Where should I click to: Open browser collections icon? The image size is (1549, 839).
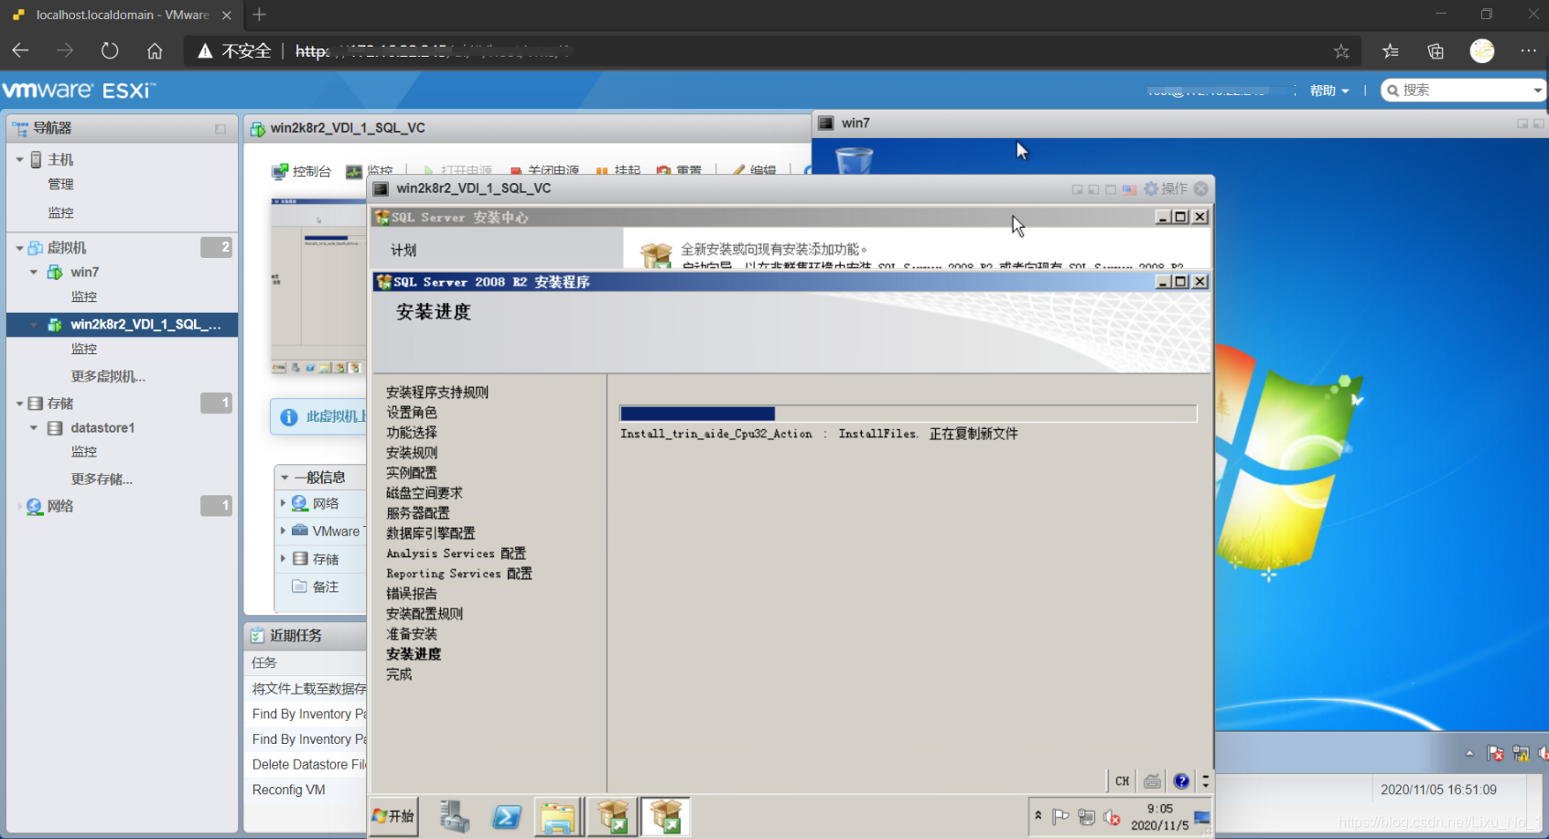[x=1436, y=51]
